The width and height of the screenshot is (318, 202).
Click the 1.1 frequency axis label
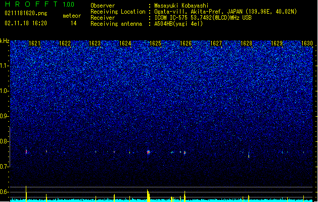pos(5,66)
